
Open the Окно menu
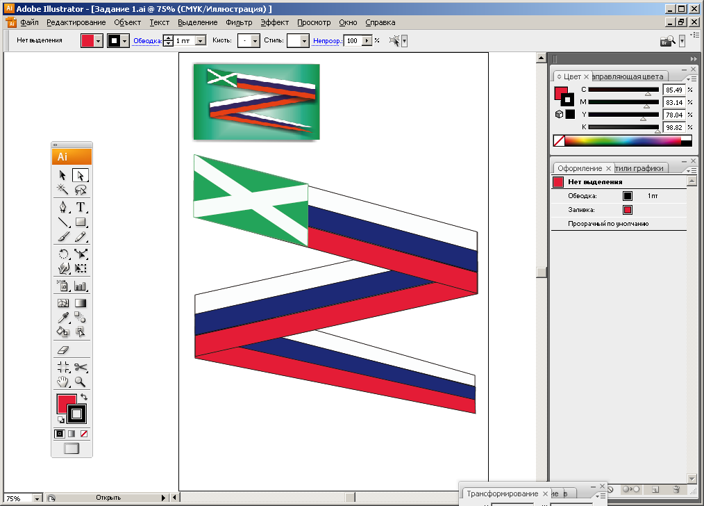pyautogui.click(x=348, y=22)
